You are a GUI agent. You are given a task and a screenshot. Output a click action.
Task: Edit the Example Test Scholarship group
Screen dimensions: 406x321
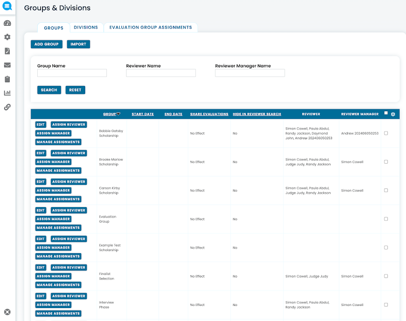coord(41,239)
